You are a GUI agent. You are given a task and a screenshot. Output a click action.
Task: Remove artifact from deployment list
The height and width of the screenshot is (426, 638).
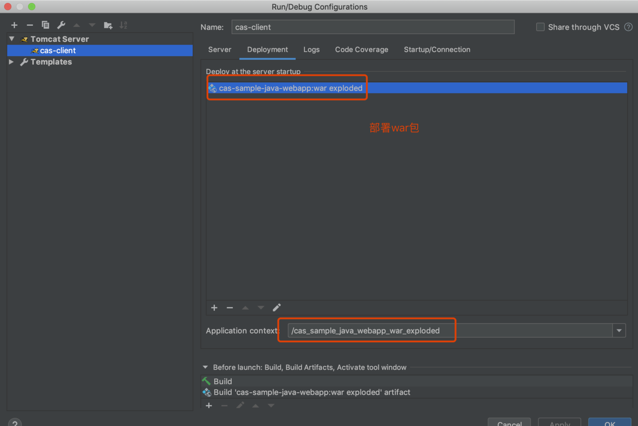(230, 308)
